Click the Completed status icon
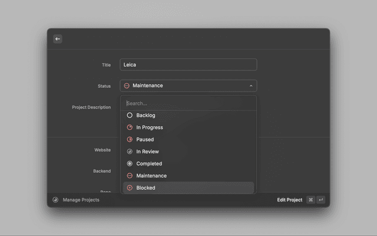This screenshot has width=377, height=236. tap(130, 164)
